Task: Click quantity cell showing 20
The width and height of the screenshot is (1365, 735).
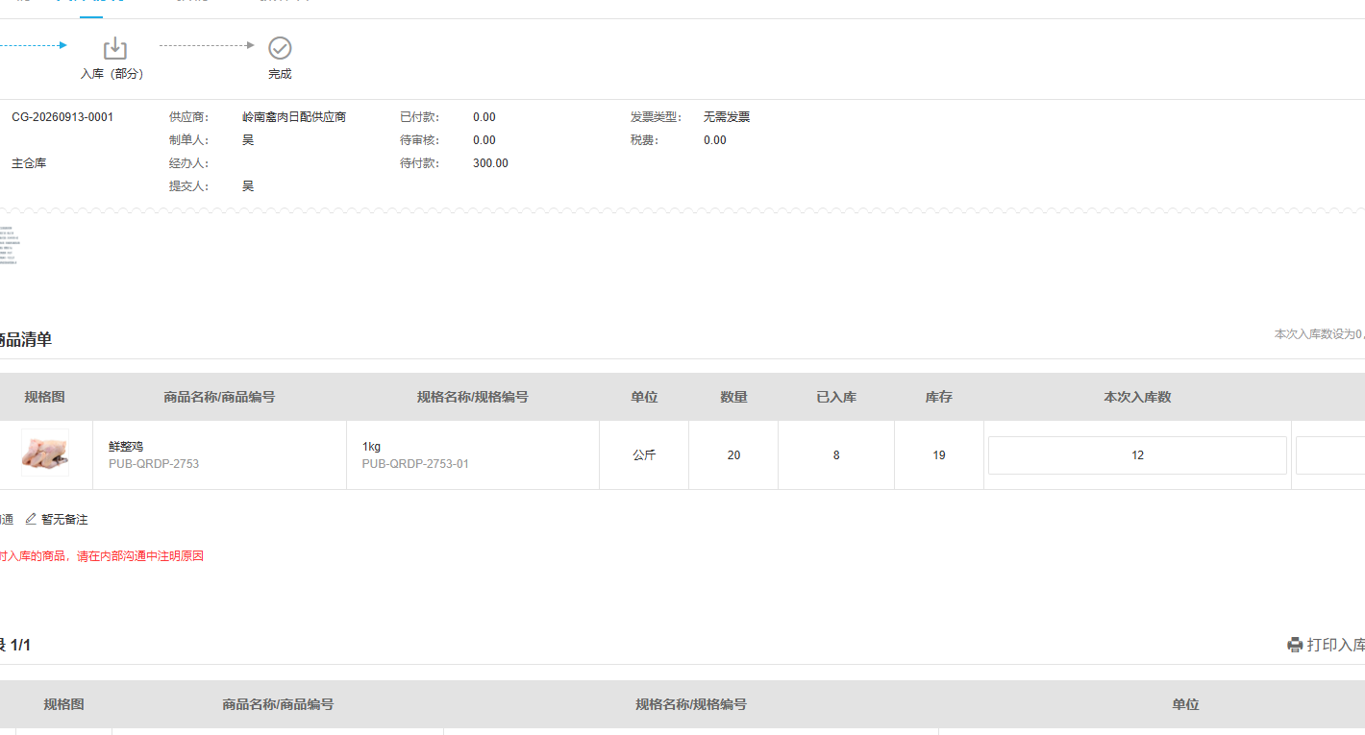Action: (x=733, y=455)
